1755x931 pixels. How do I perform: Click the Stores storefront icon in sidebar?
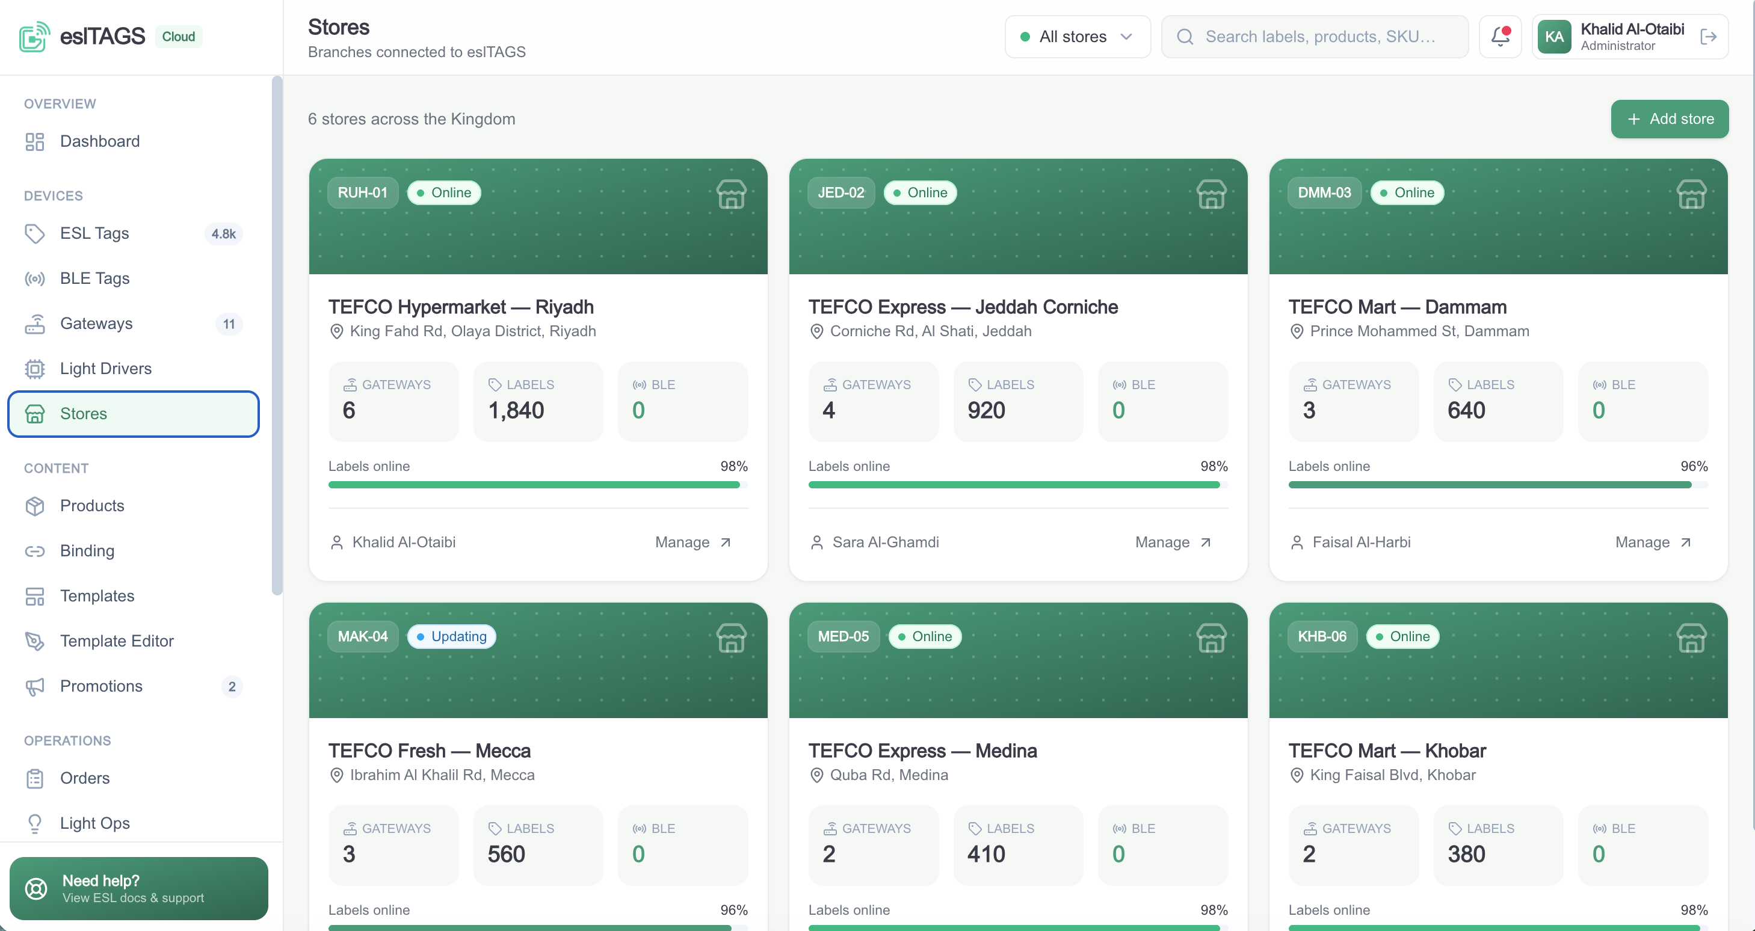point(35,413)
